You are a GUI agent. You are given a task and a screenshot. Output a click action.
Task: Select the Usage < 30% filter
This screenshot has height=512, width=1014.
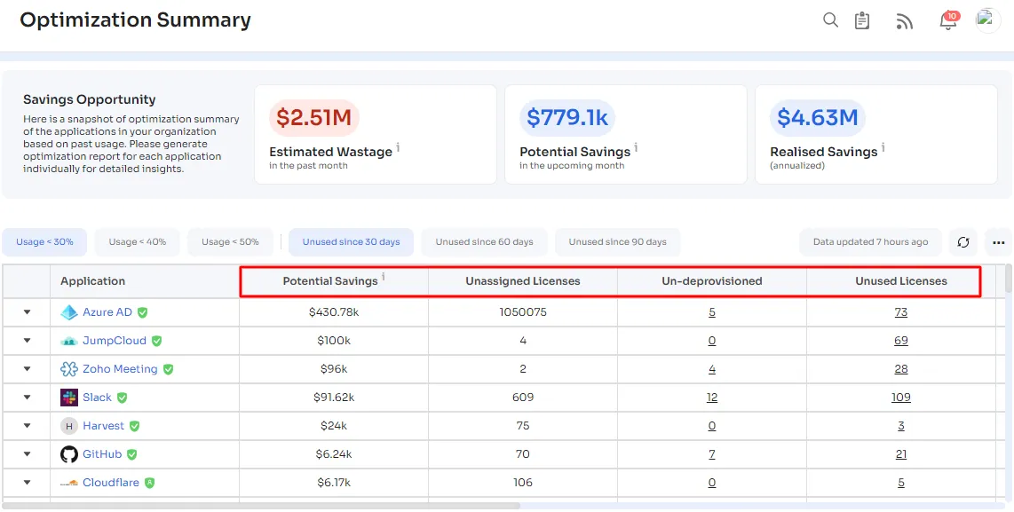coord(44,241)
